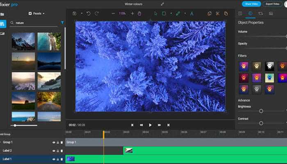Adjust the Contrast slider handle
This screenshot has width=287, height=164.
[261, 123]
